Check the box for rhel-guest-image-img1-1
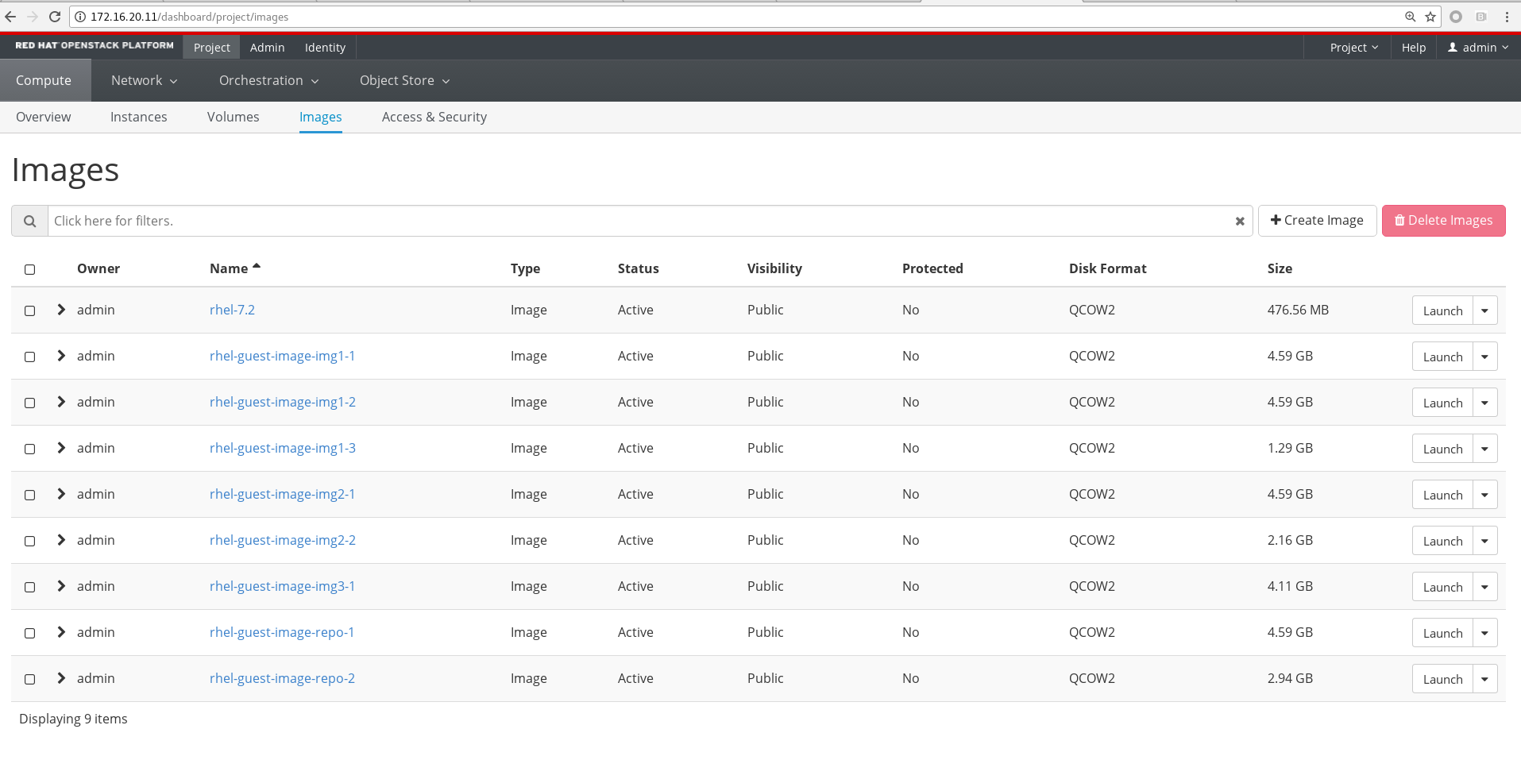 [x=30, y=357]
